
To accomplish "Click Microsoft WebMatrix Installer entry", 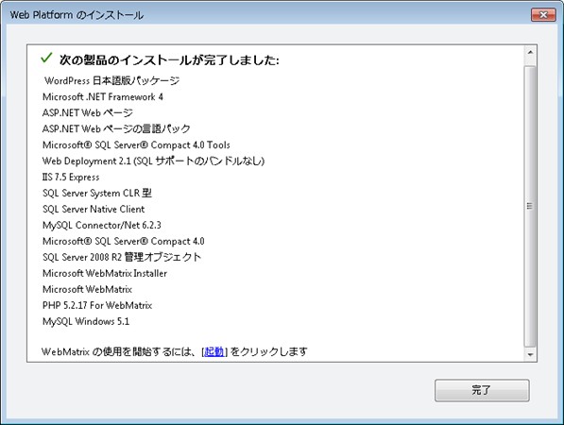I will 105,273.
